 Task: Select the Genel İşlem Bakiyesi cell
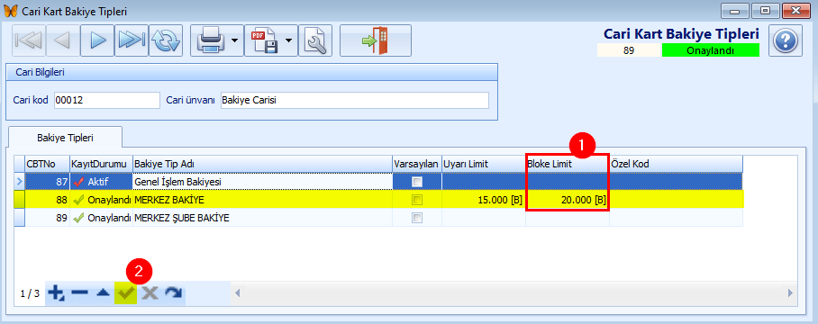262,182
